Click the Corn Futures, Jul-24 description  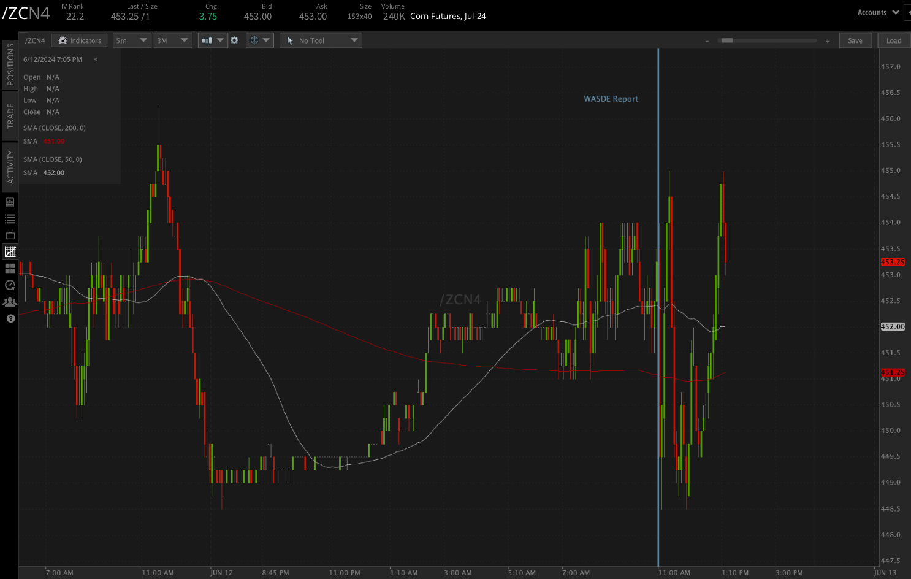[x=448, y=17]
